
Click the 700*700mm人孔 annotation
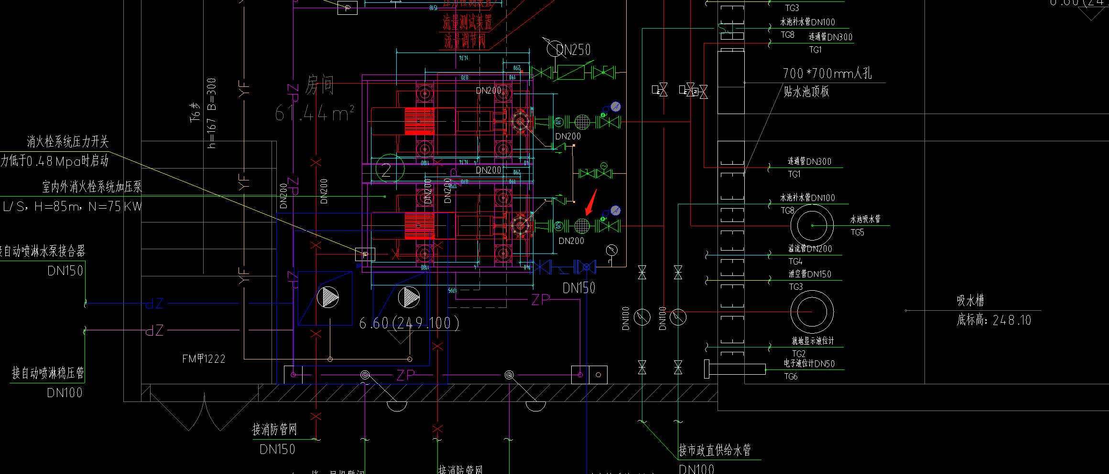(x=827, y=73)
